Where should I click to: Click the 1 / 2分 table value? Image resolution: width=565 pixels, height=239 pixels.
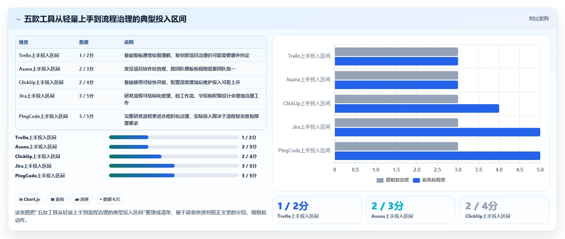coord(86,55)
